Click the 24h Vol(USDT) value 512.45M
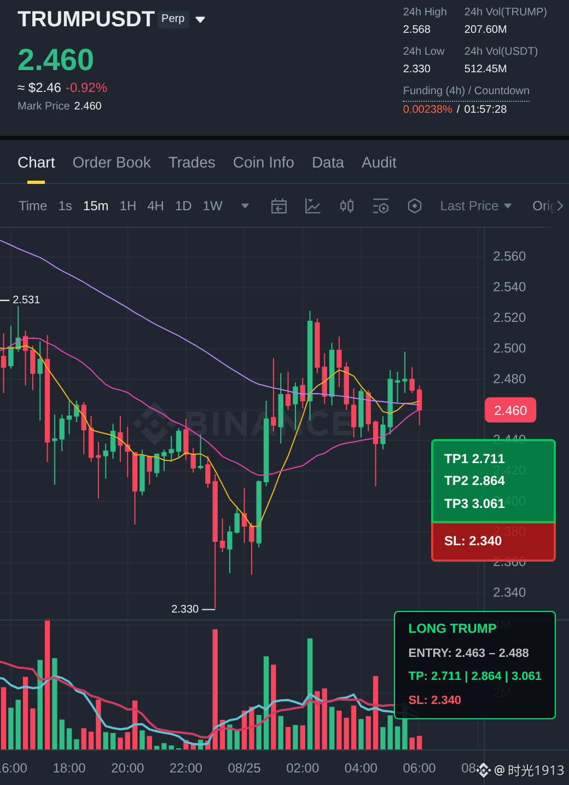The height and width of the screenshot is (785, 569). click(486, 69)
